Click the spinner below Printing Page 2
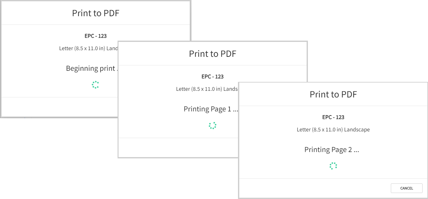Screen dimensions: 428x199 (x=333, y=166)
